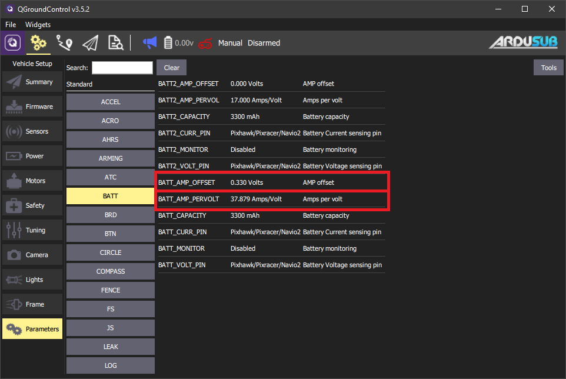Select the BATT parameter group
The width and height of the screenshot is (566, 379).
point(111,196)
